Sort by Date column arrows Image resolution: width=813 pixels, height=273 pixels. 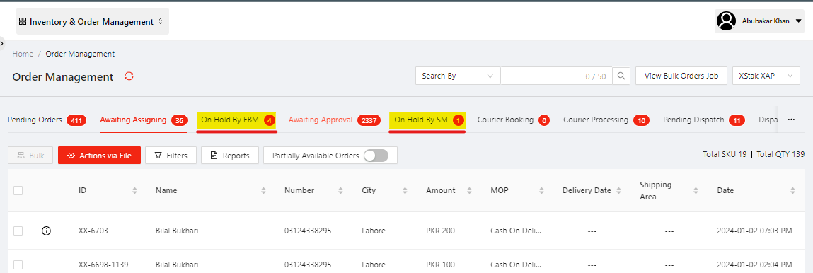pos(792,191)
